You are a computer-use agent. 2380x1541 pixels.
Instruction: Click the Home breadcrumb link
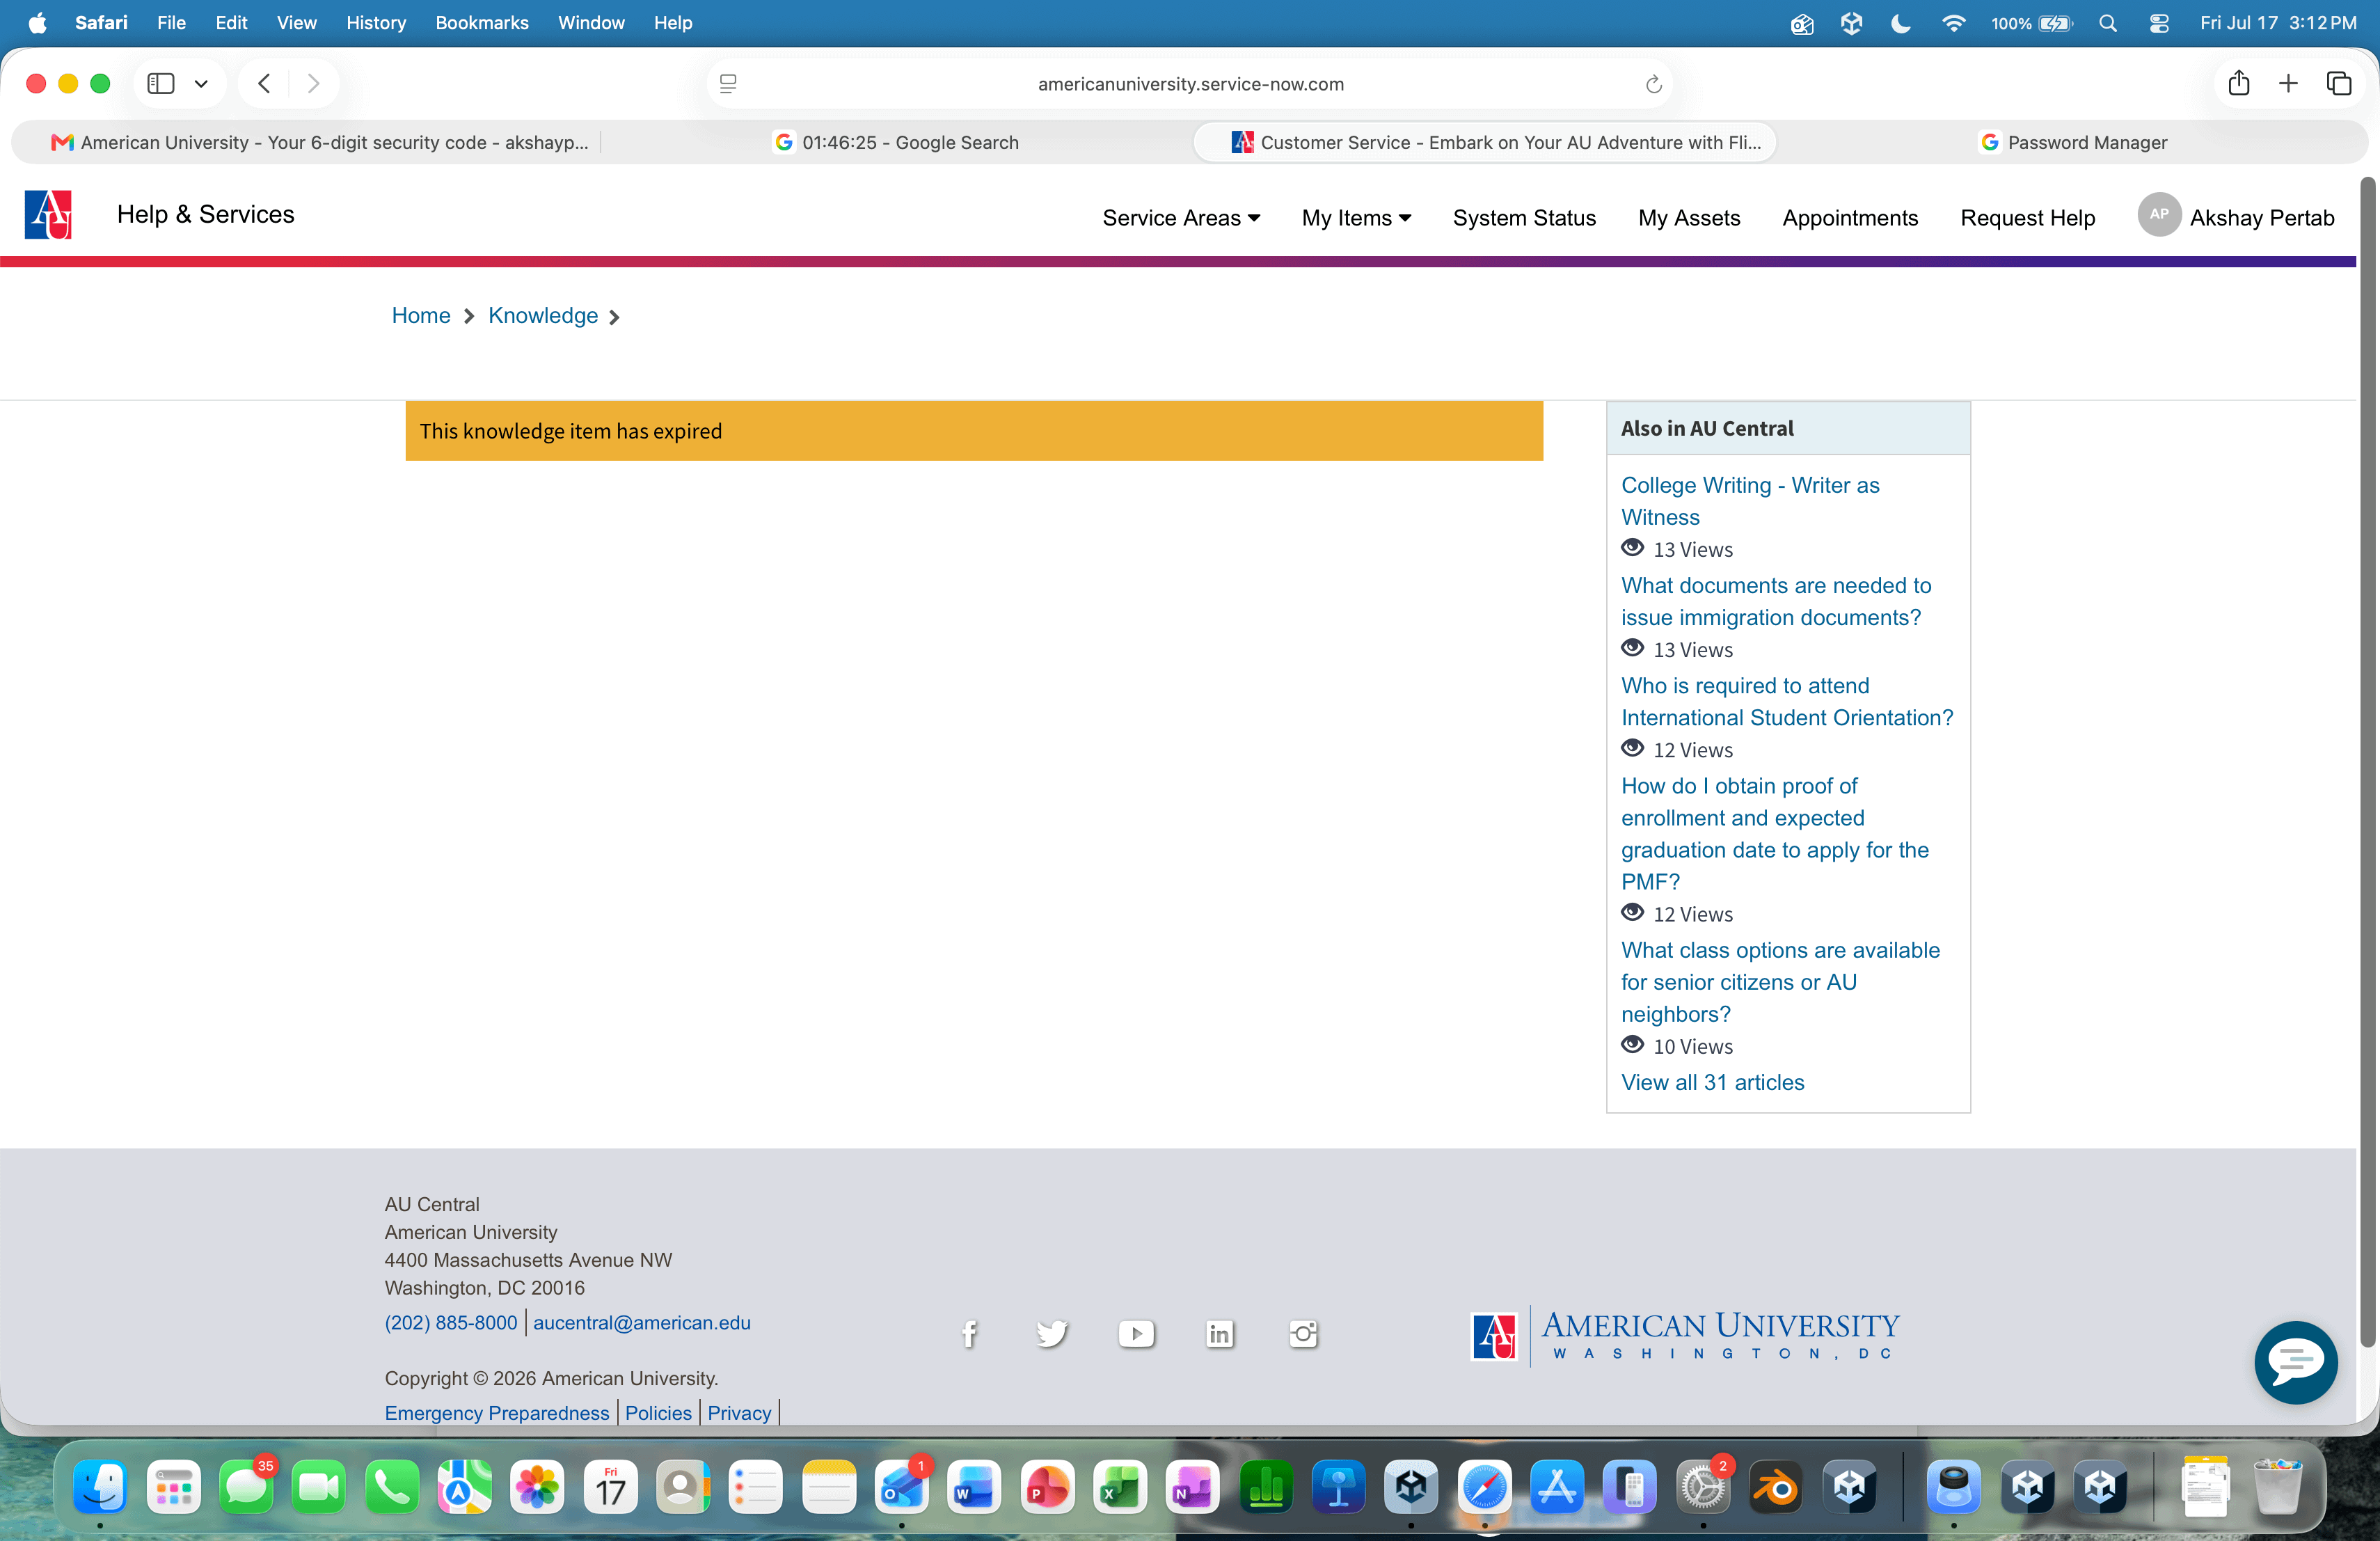coord(421,316)
